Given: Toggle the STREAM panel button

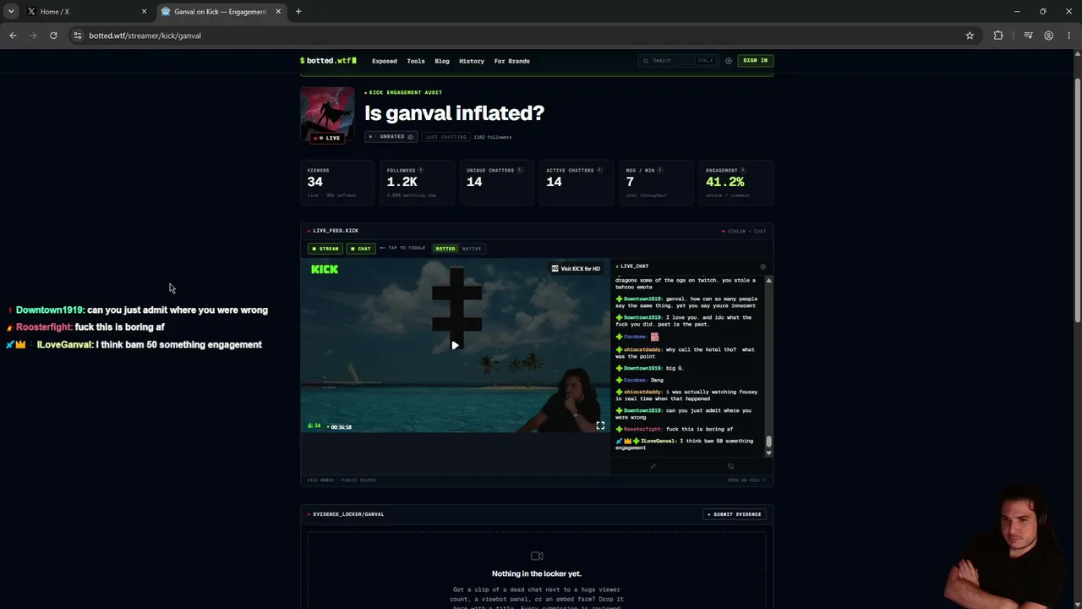Looking at the screenshot, I should pyautogui.click(x=325, y=249).
